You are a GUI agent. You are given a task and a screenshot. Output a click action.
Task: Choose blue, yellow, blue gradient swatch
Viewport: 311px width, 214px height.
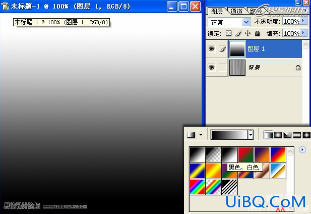coord(197,171)
